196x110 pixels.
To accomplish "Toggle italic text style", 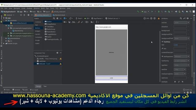I will coord(179,82).
